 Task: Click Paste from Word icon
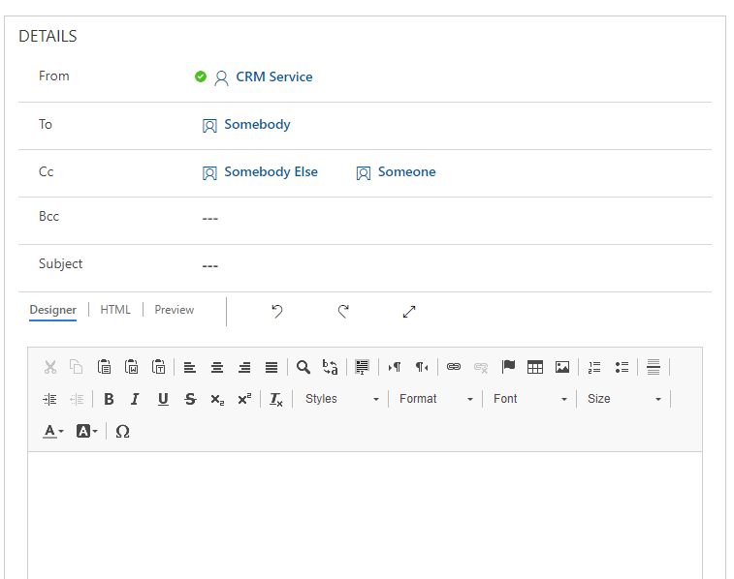(x=132, y=367)
